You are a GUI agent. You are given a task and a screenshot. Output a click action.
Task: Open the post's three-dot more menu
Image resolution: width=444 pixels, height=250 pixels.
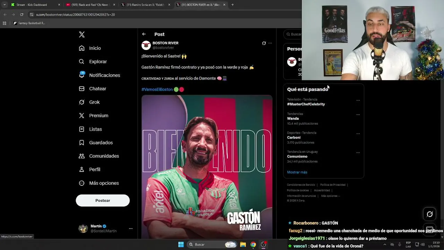coord(270,43)
